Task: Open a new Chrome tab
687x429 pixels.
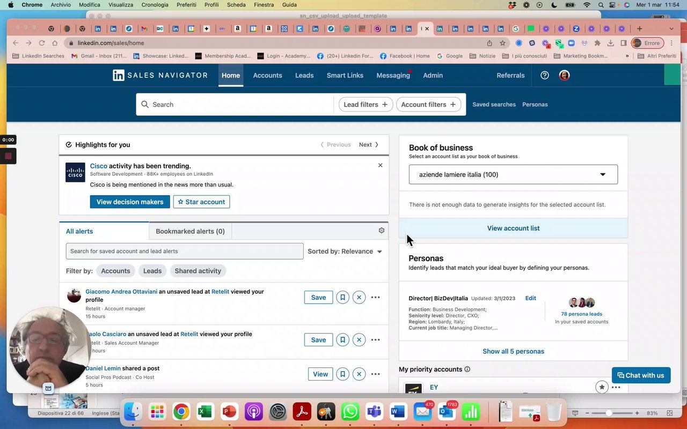Action: coord(639,28)
